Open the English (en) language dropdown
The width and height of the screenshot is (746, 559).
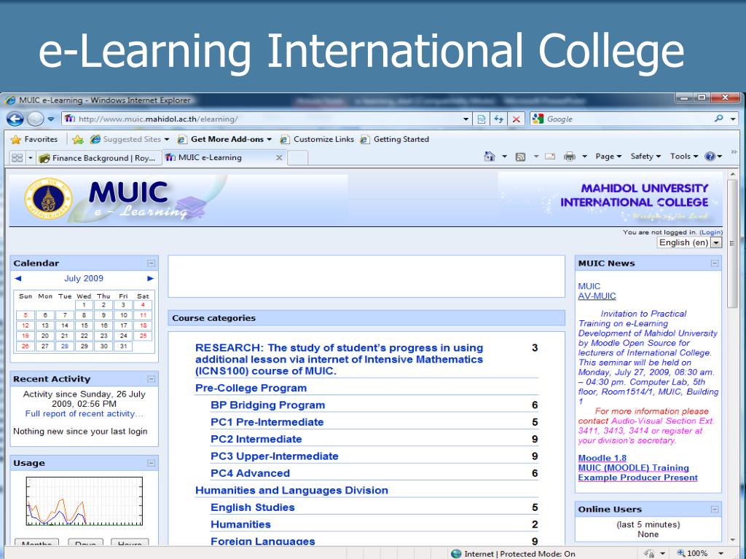689,242
